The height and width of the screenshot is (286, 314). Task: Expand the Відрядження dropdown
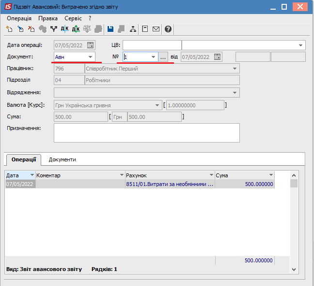click(x=235, y=93)
